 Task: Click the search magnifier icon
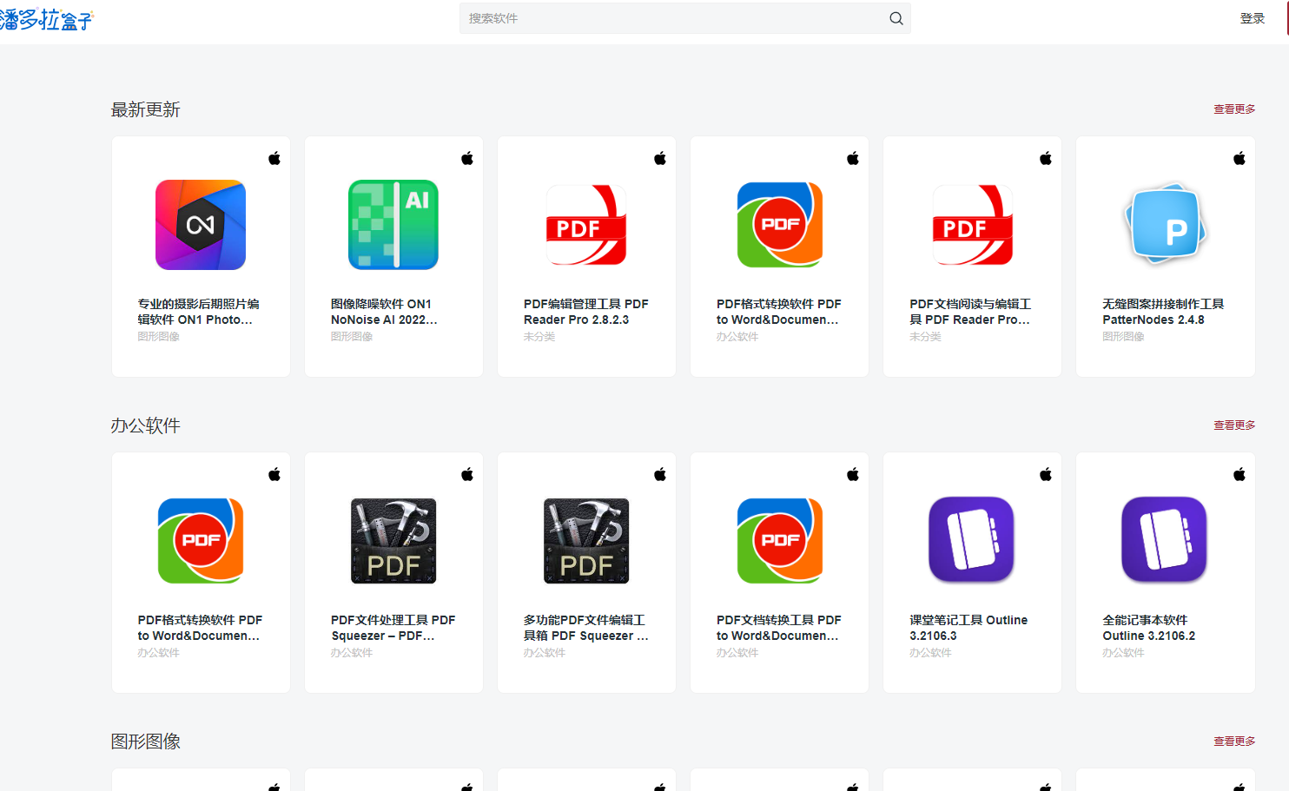coord(896,18)
